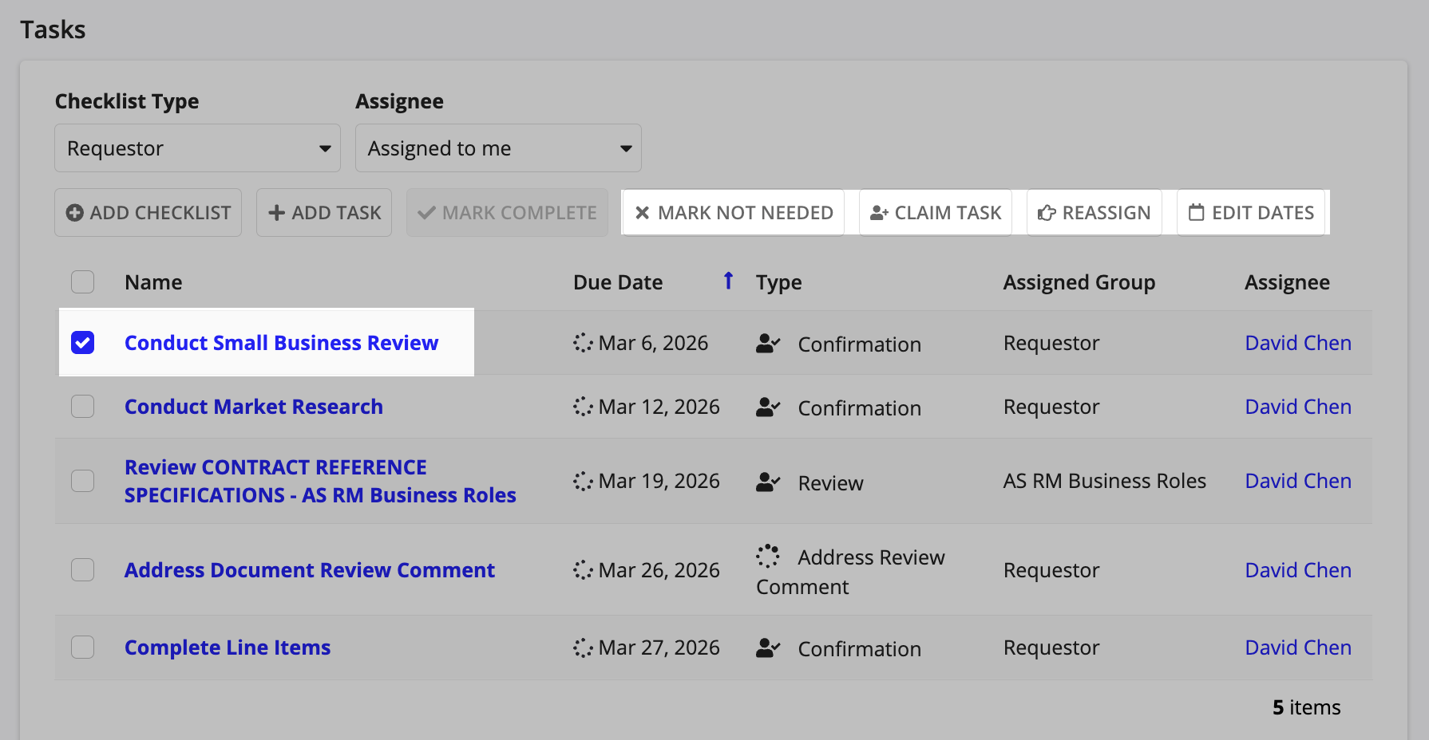
Task: Sort by the Assignee column header
Action: [x=1287, y=283]
